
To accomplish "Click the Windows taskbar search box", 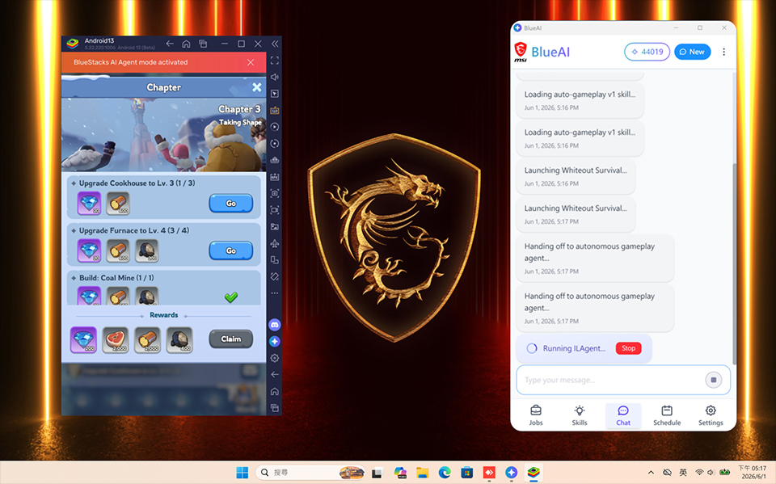I will pos(310,473).
